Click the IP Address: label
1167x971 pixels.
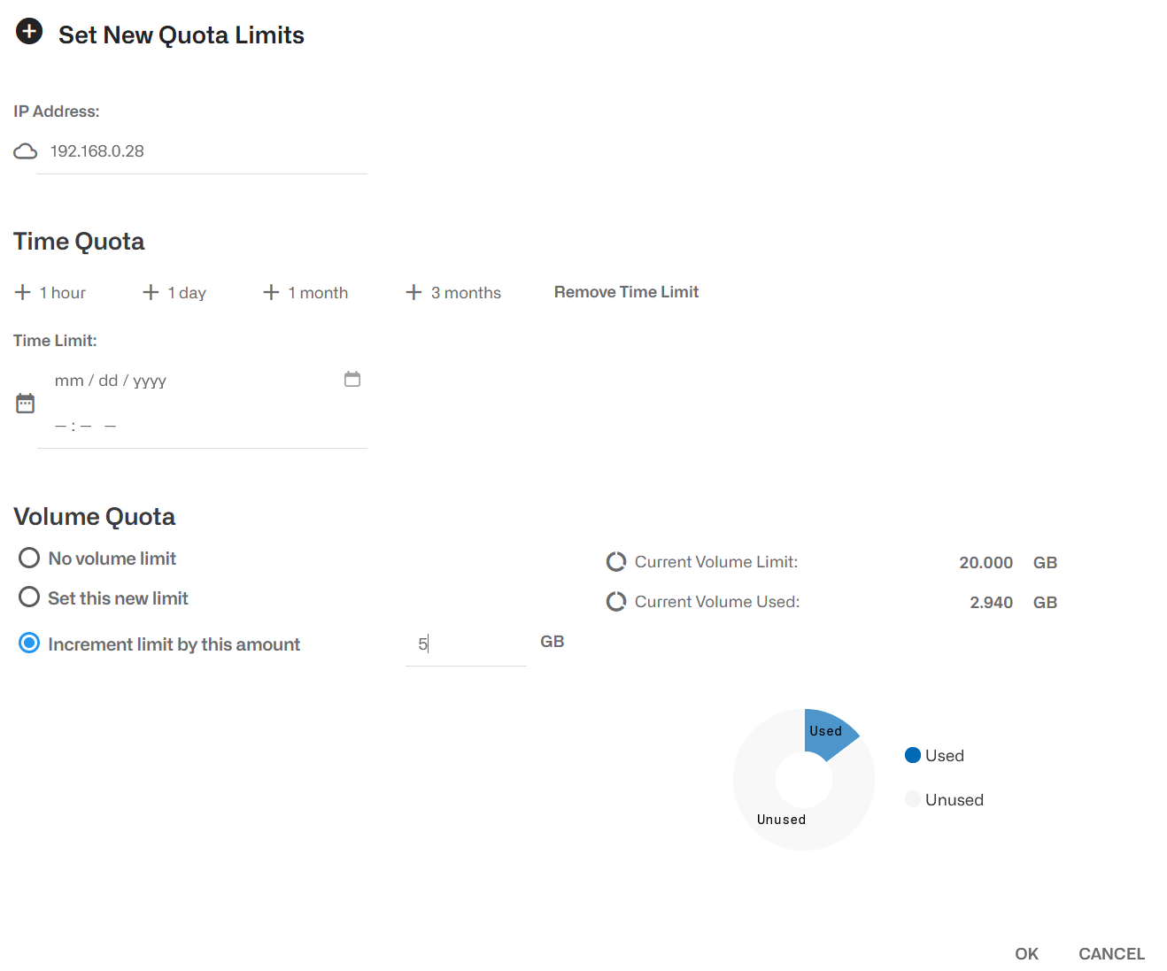(57, 112)
